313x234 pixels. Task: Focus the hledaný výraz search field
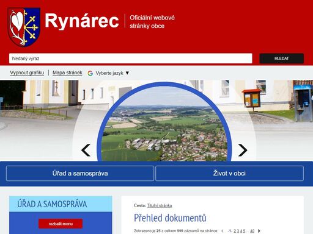(131, 58)
